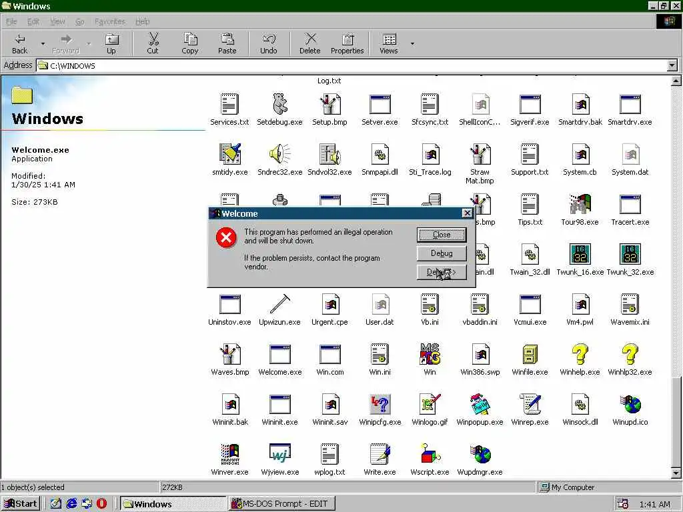683x512 pixels.
Task: Open the Favorites menu
Action: tap(110, 21)
